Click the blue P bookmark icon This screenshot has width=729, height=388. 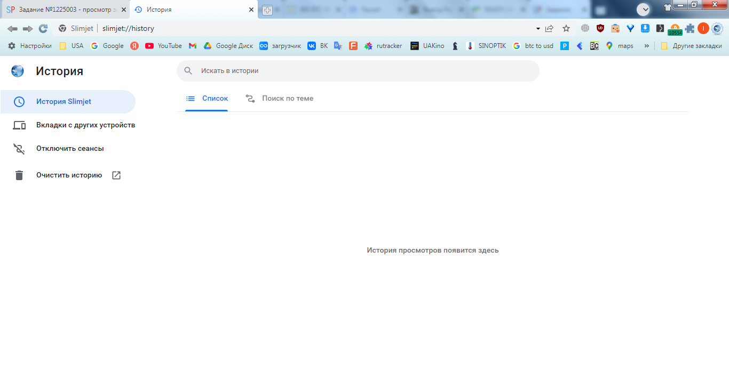(x=565, y=46)
